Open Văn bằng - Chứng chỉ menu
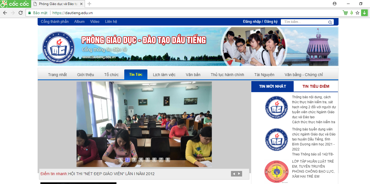This screenshot has height=184, width=370. pos(304,75)
